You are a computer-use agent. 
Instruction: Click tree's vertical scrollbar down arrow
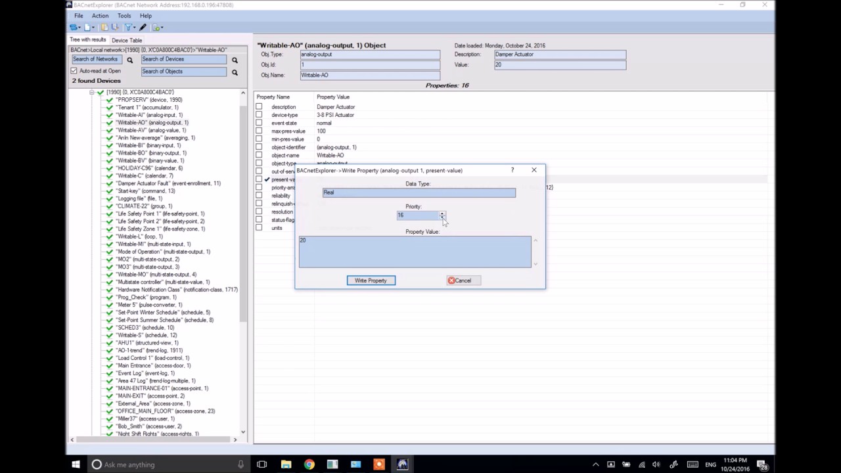click(243, 432)
